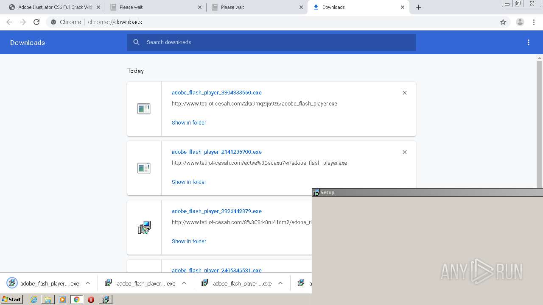Click source URL with ectve%3Csdexu7w path

coord(259,163)
